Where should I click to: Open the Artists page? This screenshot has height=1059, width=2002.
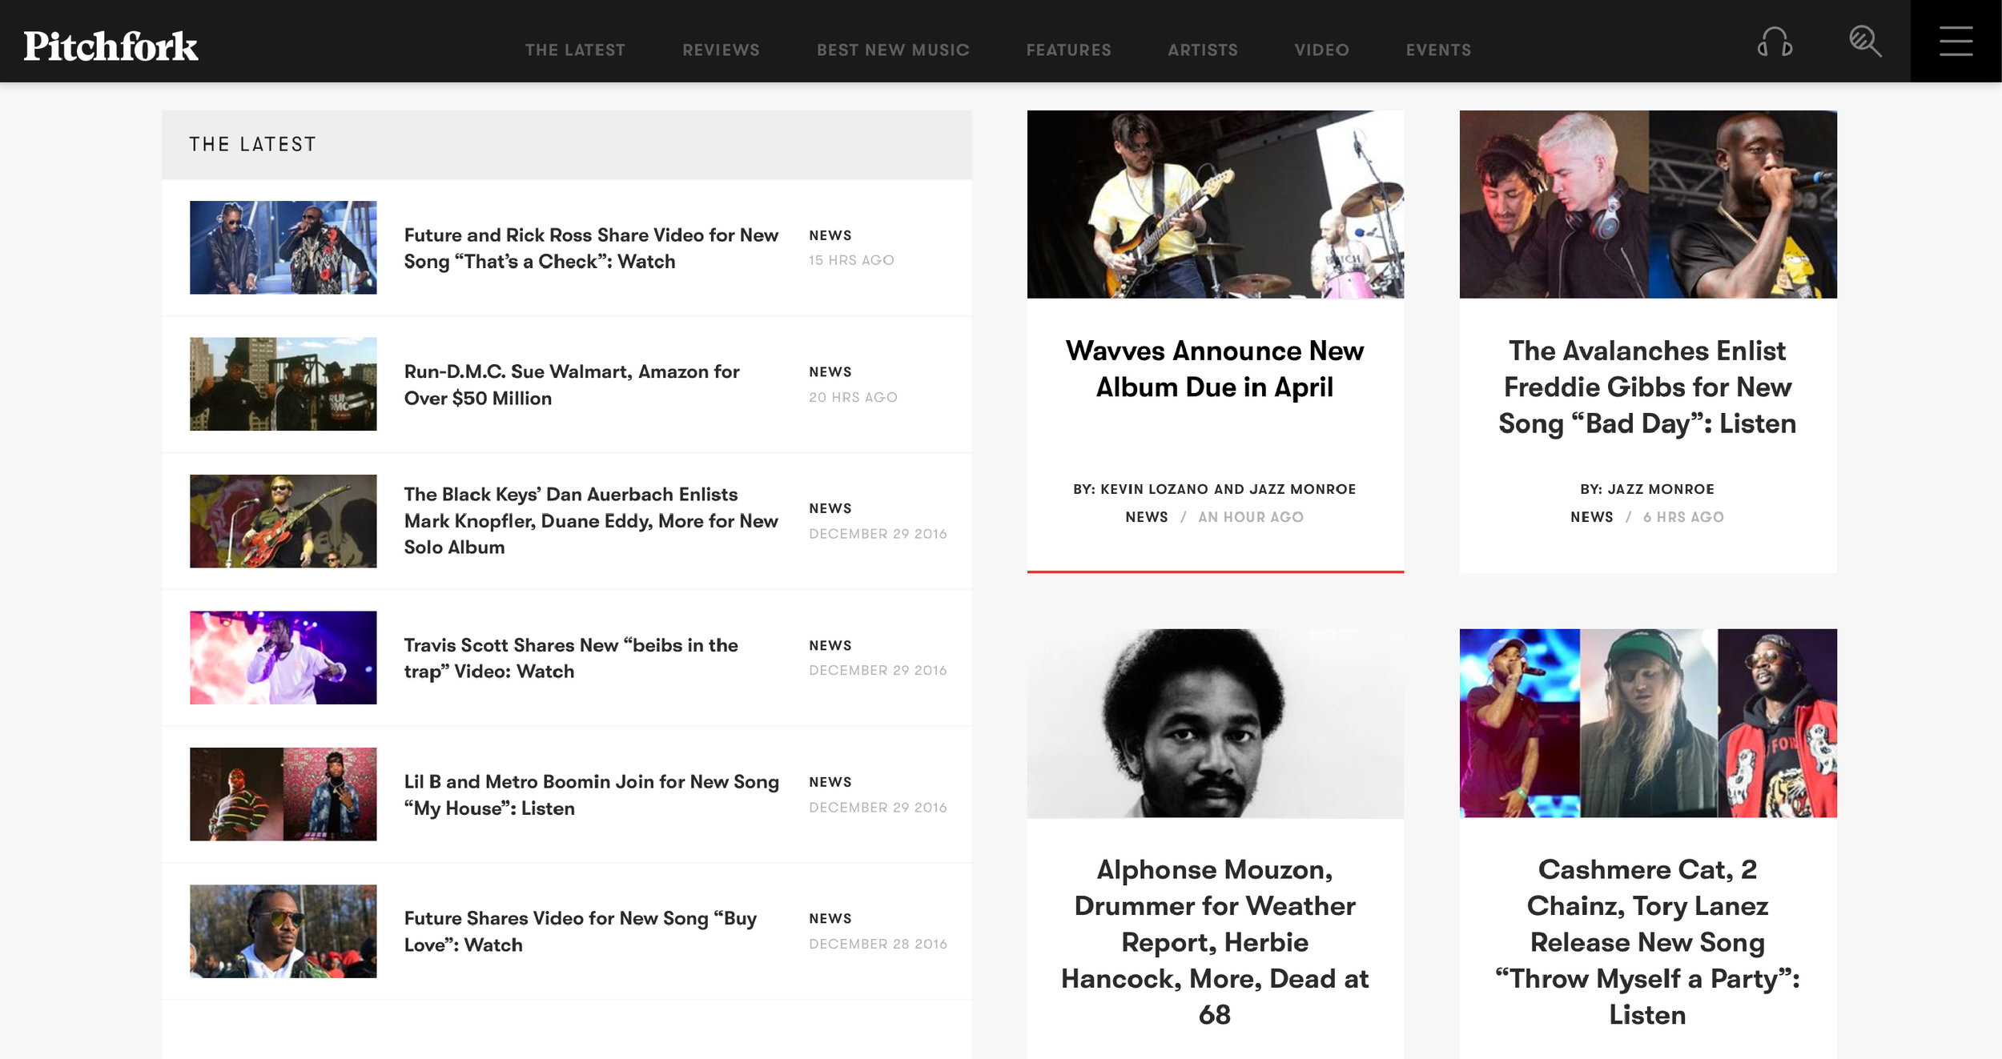[x=1202, y=50]
